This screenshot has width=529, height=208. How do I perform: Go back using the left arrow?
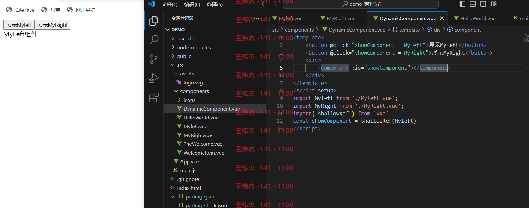pyautogui.click(x=264, y=4)
